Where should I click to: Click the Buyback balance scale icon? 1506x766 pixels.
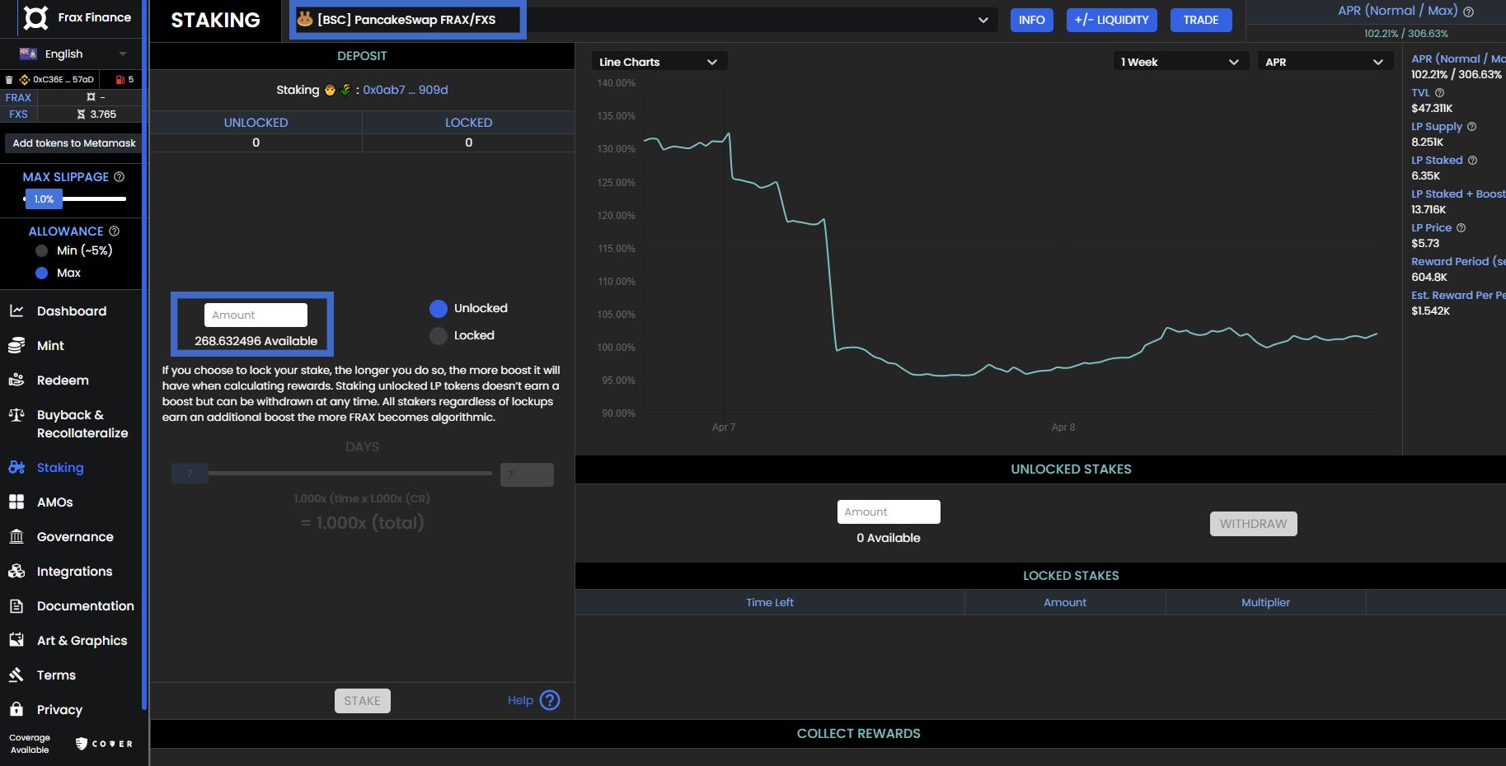[x=16, y=415]
